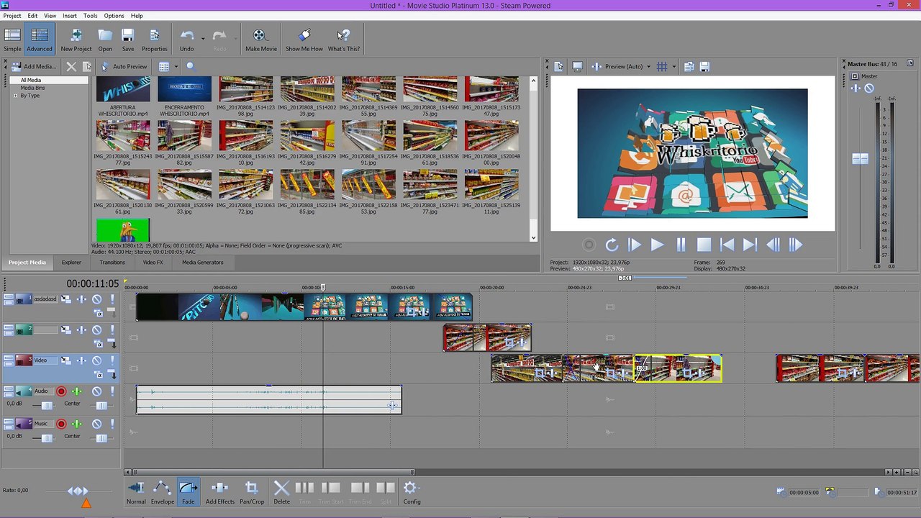
Task: Stop preview playback
Action: point(704,245)
